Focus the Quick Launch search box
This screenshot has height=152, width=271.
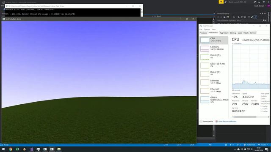pos(241,2)
